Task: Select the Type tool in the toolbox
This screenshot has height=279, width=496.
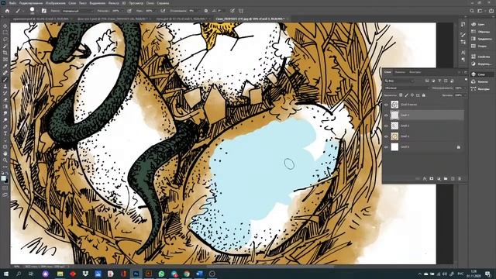Action: tap(5, 133)
